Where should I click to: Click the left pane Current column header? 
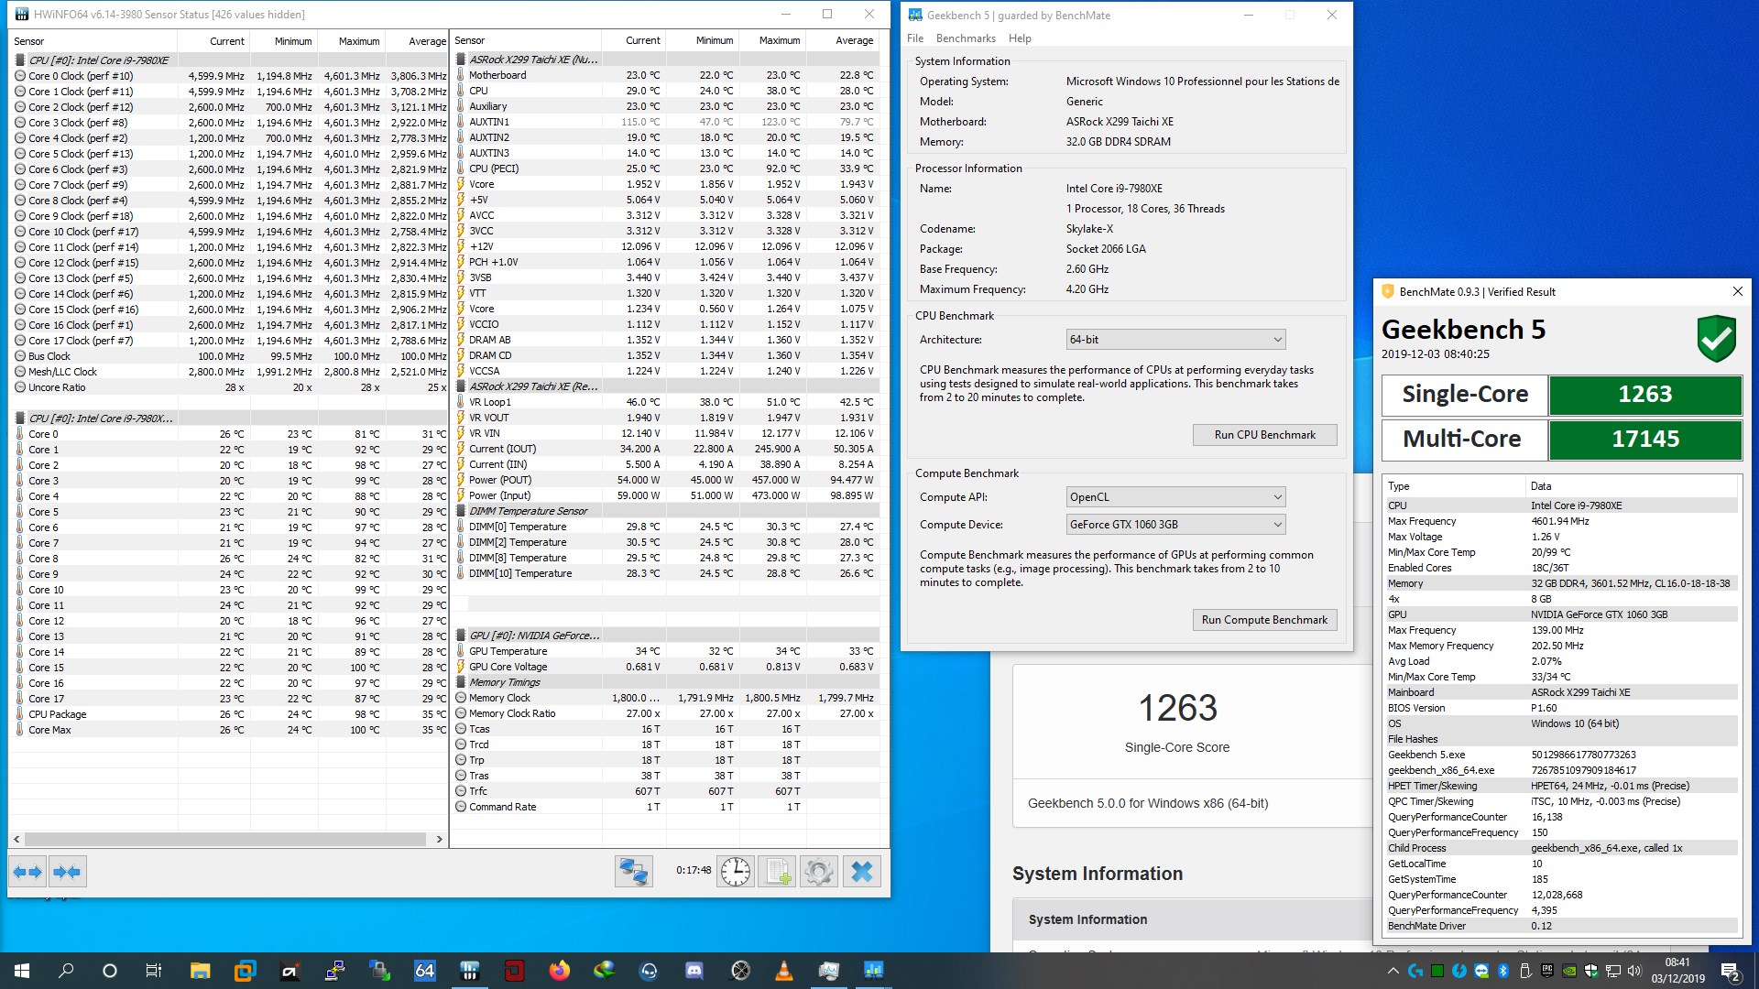point(213,41)
